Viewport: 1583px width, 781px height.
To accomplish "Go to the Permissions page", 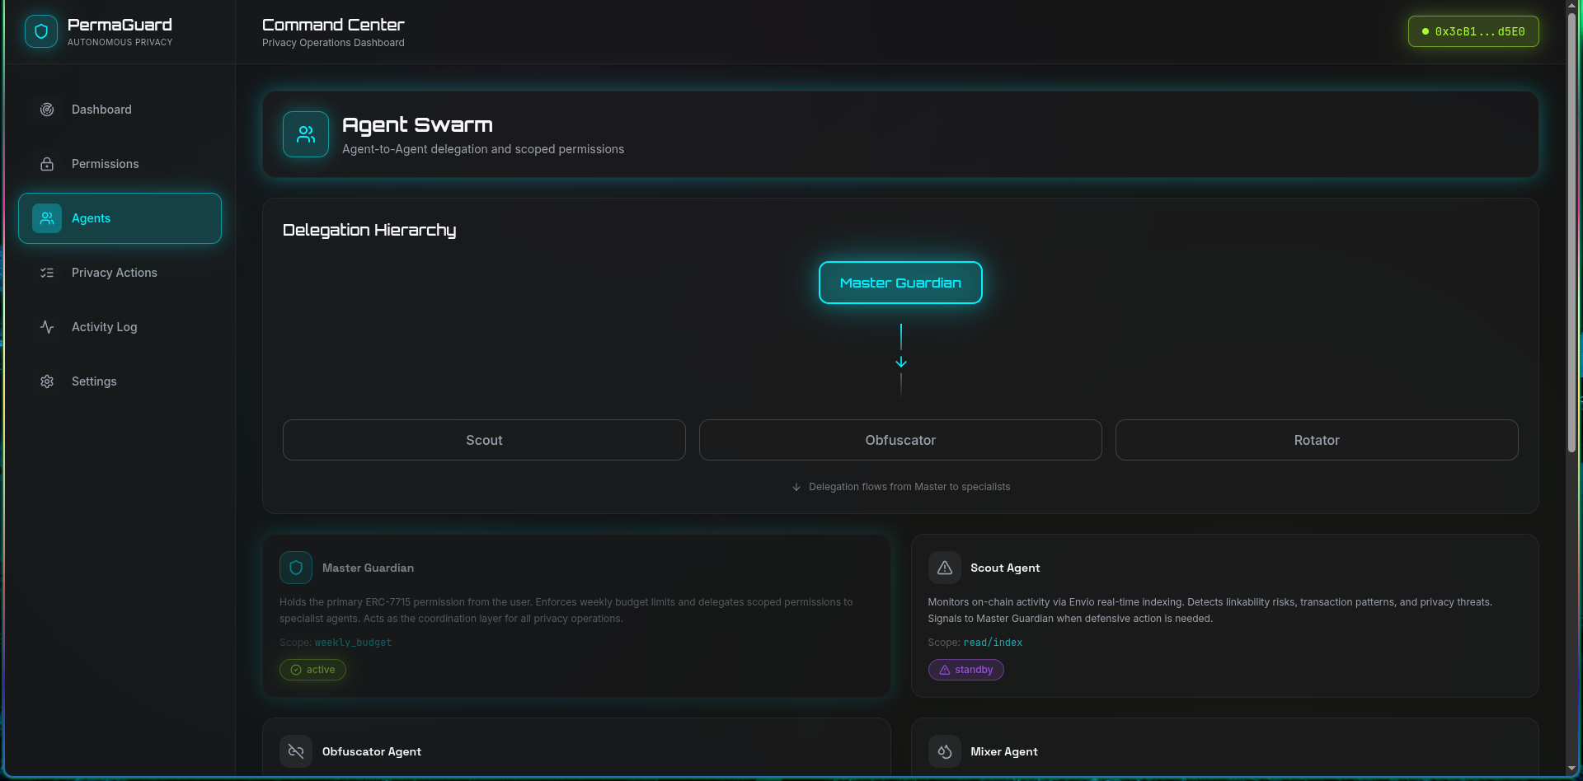I will 105,164.
